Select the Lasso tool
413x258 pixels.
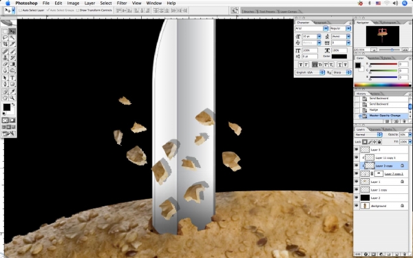pos(6,38)
